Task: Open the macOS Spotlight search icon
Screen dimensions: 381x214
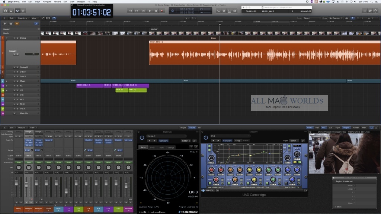Action: click(372, 1)
